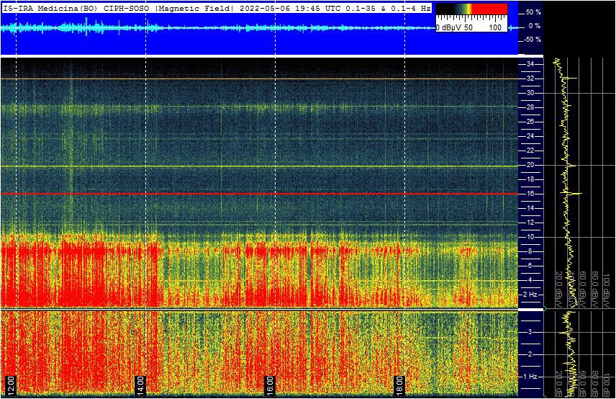Click the 14:00 time marker label
Screen dimensions: 616x399
(x=140, y=382)
